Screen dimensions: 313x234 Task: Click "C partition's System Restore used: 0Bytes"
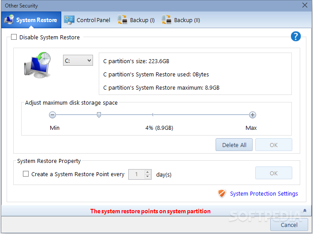156,75
